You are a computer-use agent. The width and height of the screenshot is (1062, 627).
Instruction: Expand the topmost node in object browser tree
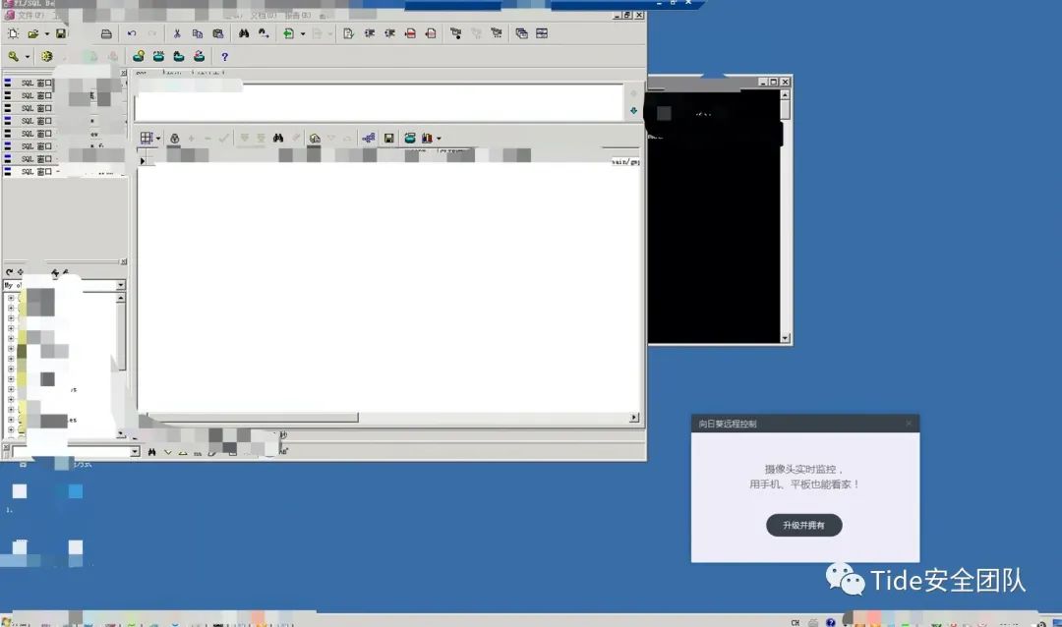(11, 298)
